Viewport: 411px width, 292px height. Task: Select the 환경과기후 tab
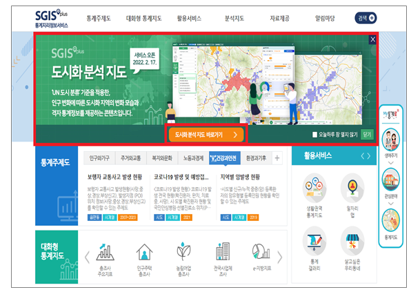[x=256, y=158]
